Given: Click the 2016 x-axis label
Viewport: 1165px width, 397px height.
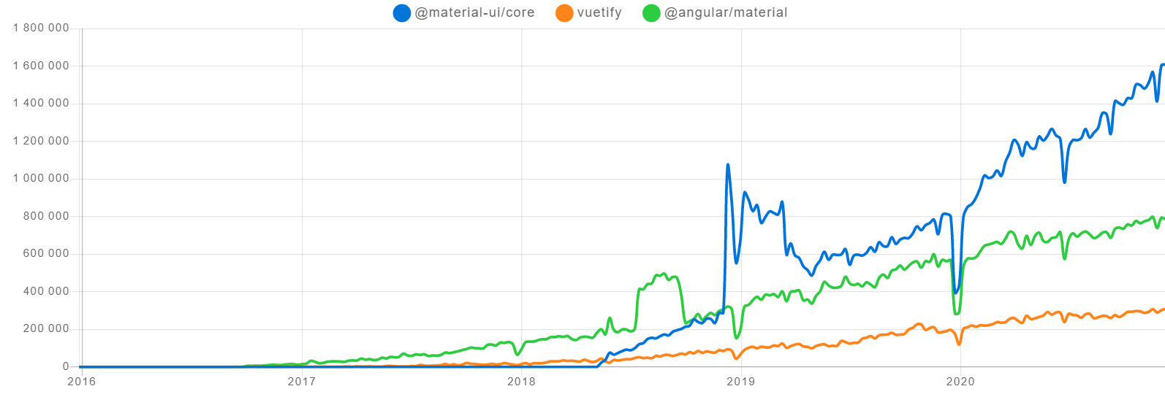Looking at the screenshot, I should 81,381.
